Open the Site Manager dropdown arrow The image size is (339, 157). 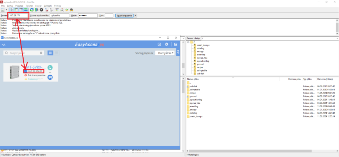tap(6, 10)
